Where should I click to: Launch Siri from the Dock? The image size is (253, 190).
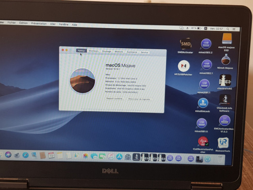[8, 155]
